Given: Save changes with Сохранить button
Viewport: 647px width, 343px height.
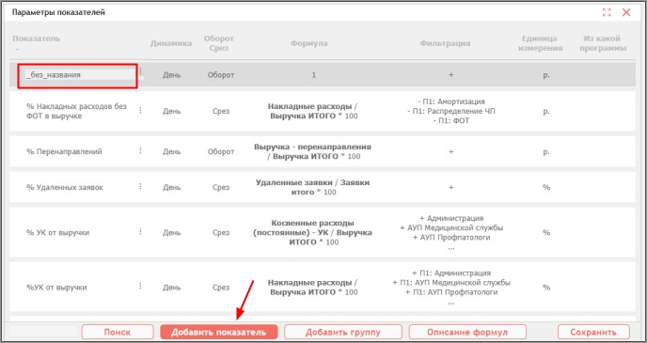Looking at the screenshot, I should (x=593, y=332).
